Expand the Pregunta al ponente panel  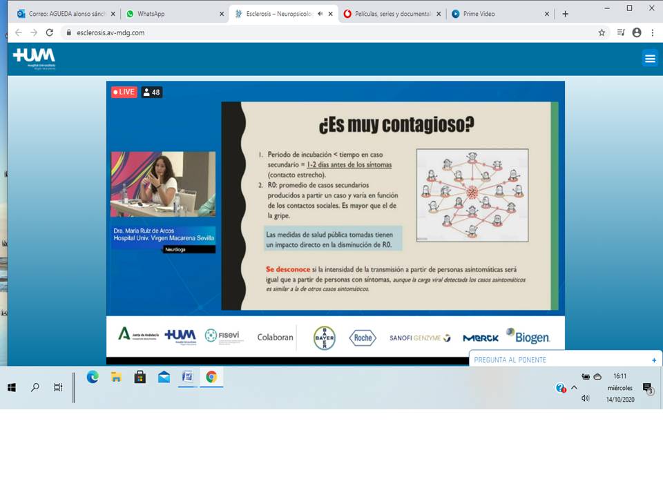pyautogui.click(x=653, y=360)
